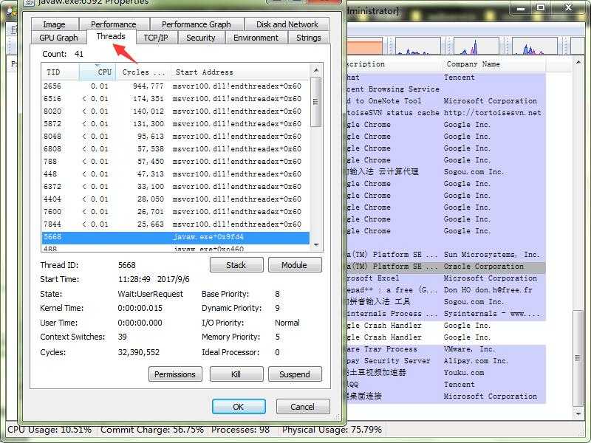This screenshot has height=443, width=591.
Task: Kill the selected thread
Action: tap(236, 374)
